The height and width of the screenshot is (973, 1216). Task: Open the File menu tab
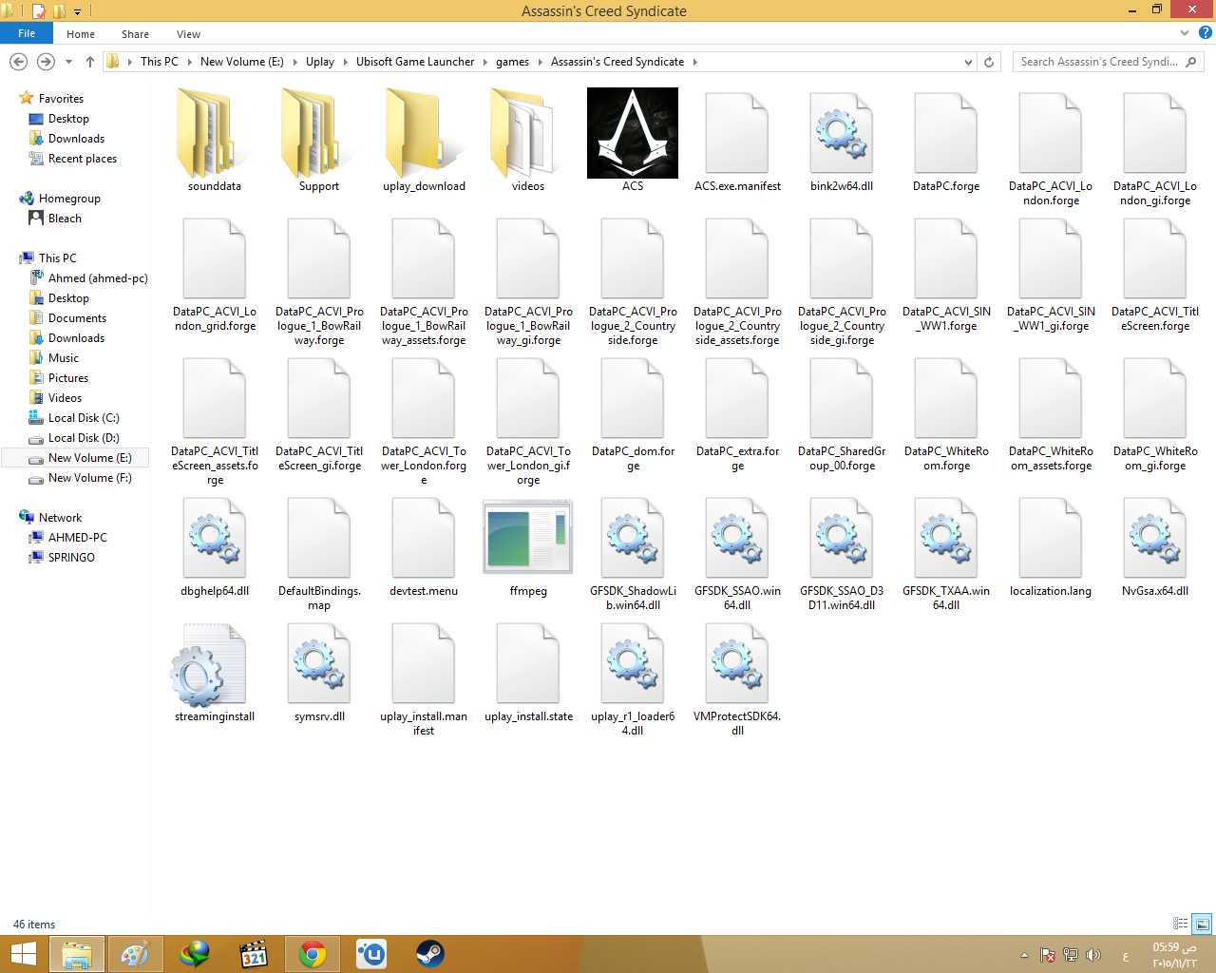tap(27, 33)
